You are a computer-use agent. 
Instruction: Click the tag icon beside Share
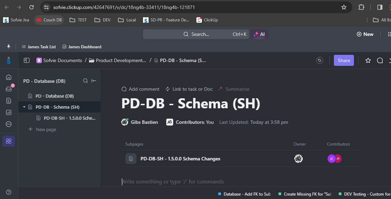tap(319, 60)
